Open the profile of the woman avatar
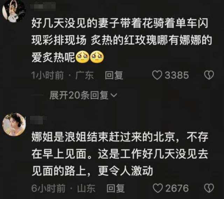Viewport: 224px width, 199px height. [x=14, y=124]
